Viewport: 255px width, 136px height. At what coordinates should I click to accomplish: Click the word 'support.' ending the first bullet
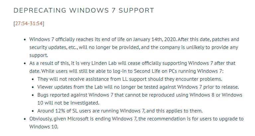[39, 55]
